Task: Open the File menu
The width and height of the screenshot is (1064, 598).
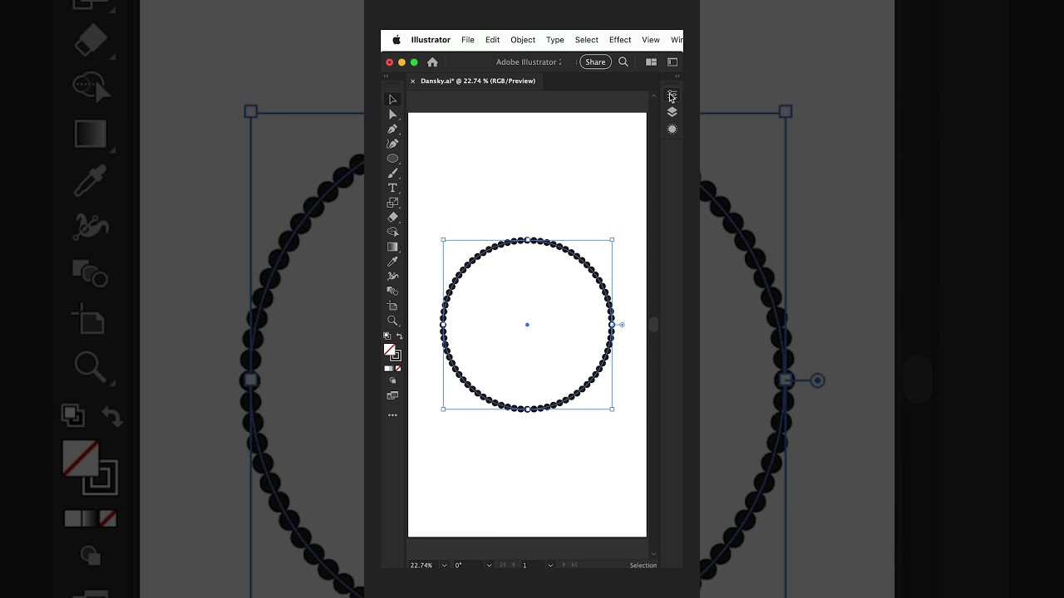Action: [468, 40]
